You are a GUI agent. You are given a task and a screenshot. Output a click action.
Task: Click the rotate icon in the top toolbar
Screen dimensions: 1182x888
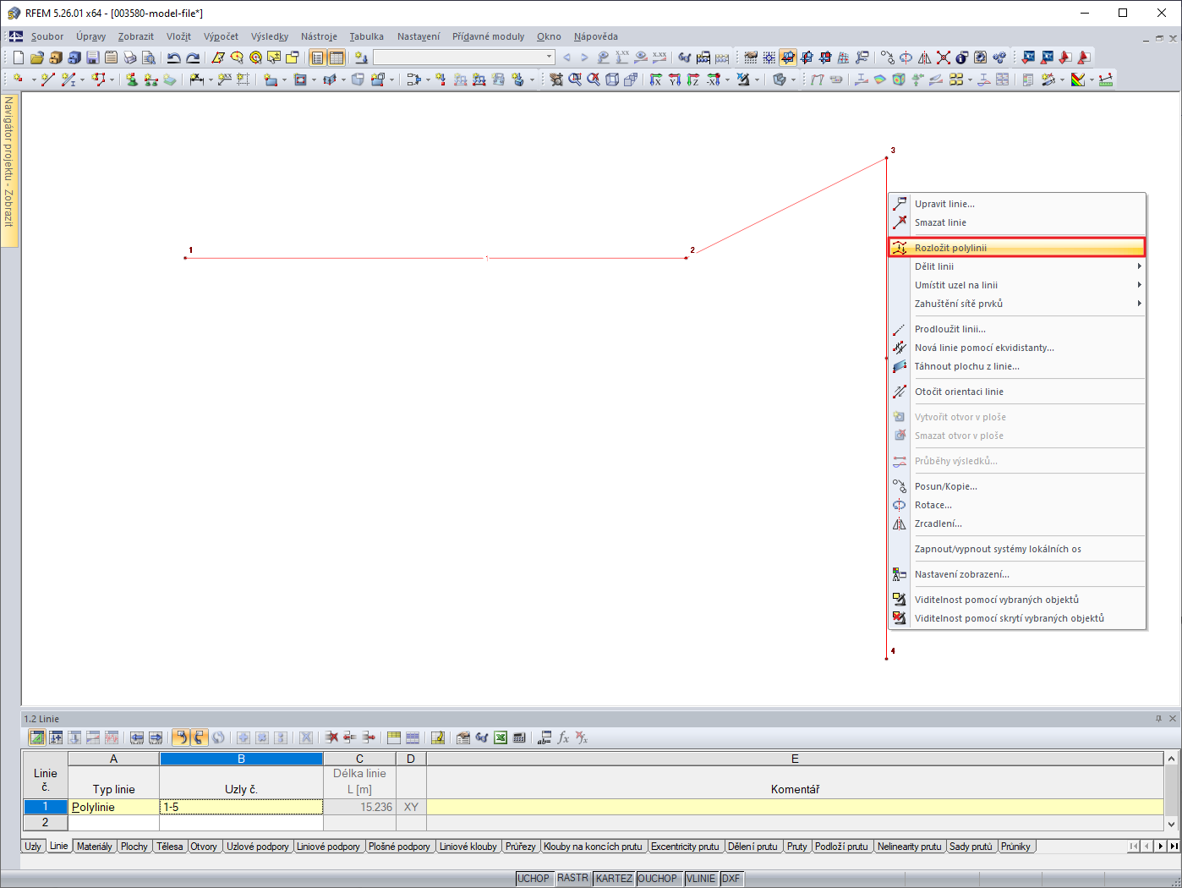pos(906,58)
